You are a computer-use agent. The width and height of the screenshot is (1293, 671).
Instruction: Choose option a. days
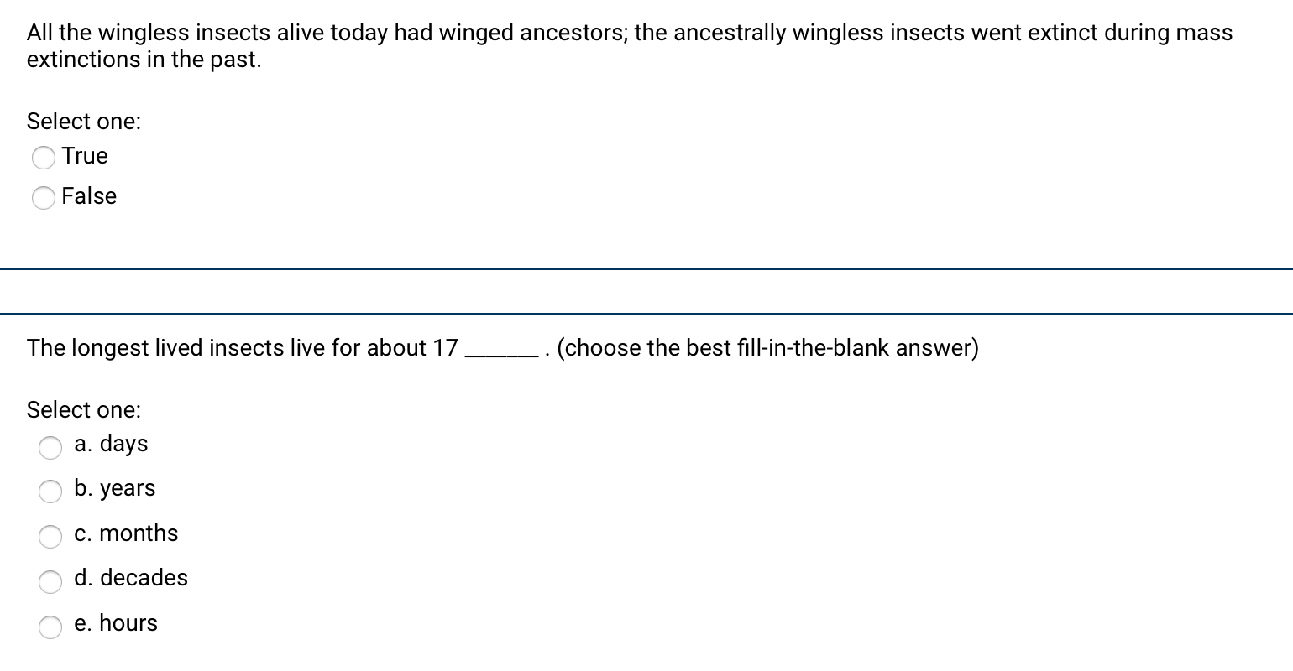pos(50,449)
